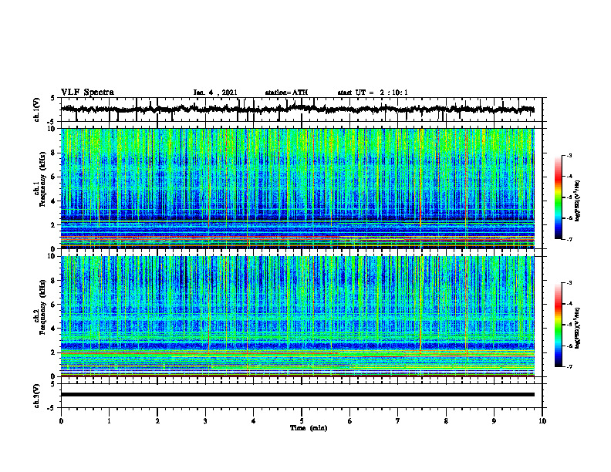Click the Time (min) axis label
The width and height of the screenshot is (611, 472).
tap(309, 428)
